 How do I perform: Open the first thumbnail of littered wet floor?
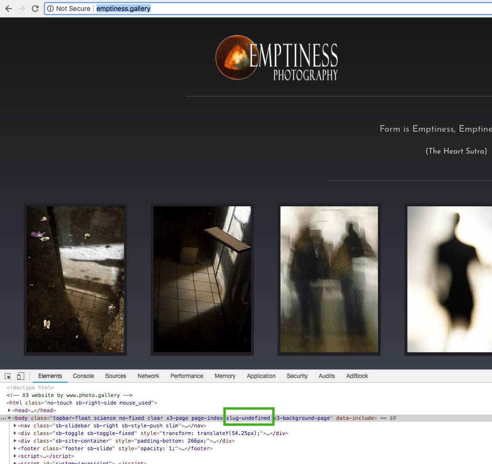coord(75,279)
